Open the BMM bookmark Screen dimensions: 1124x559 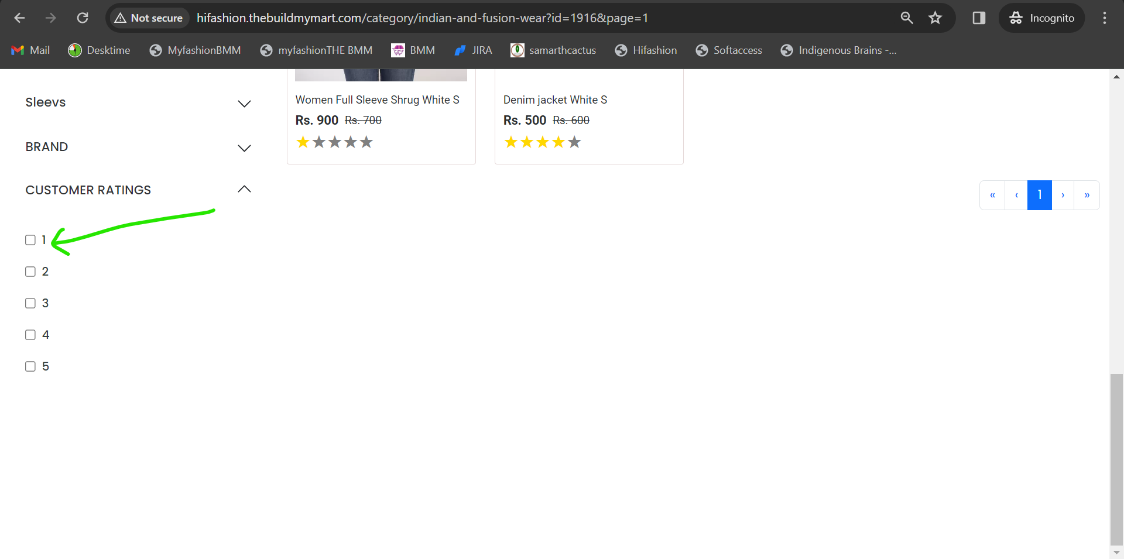(x=413, y=50)
